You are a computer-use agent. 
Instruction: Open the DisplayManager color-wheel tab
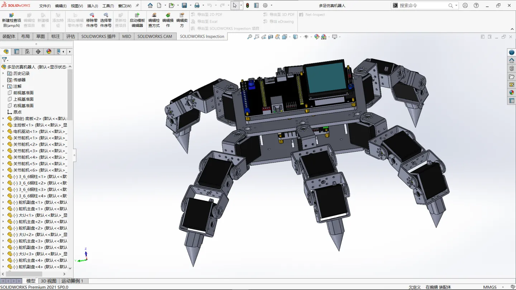[x=49, y=52]
